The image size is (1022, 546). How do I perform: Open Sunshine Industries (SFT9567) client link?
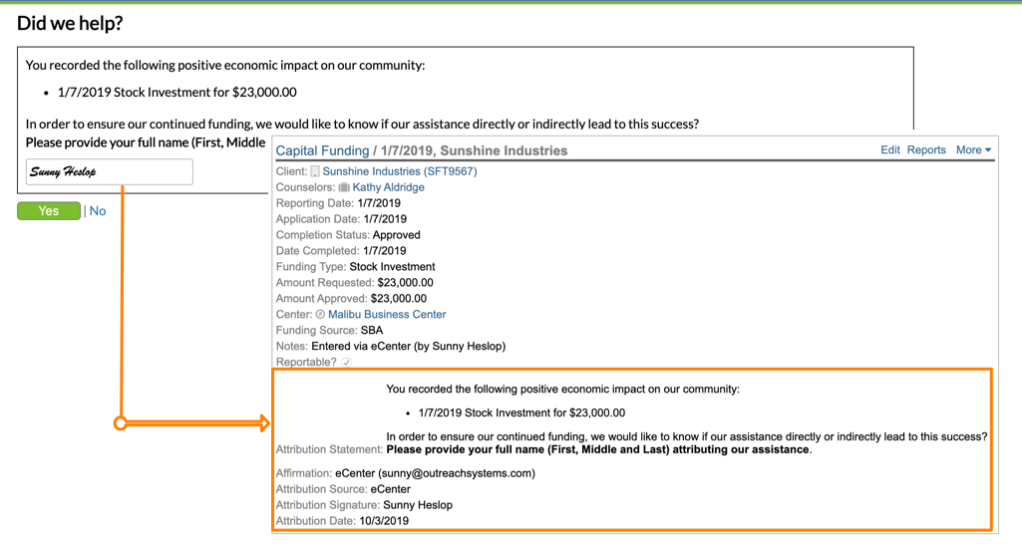coord(399,171)
